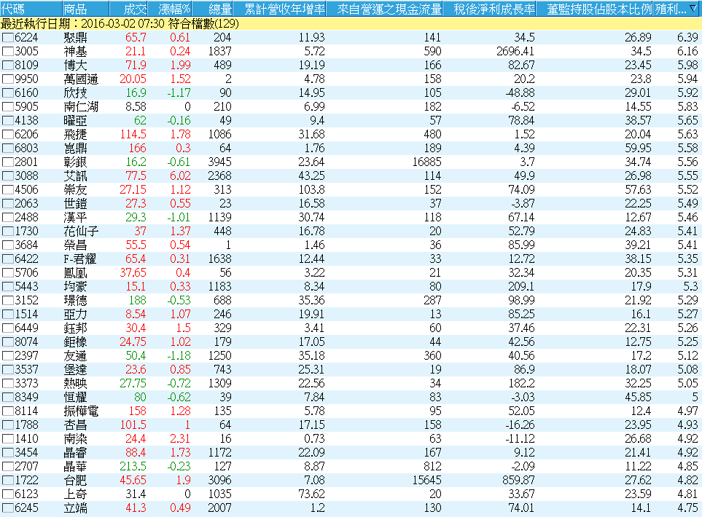Check the box for stock 6224 駿鼎

(x=7, y=38)
